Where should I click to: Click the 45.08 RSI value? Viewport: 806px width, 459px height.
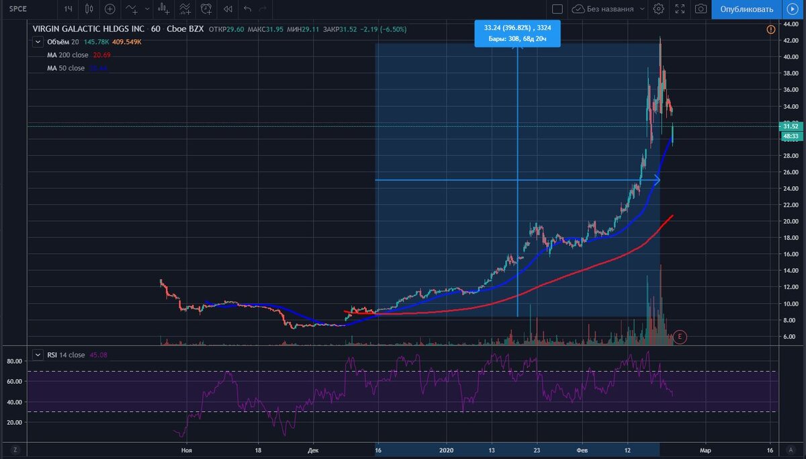[97, 355]
